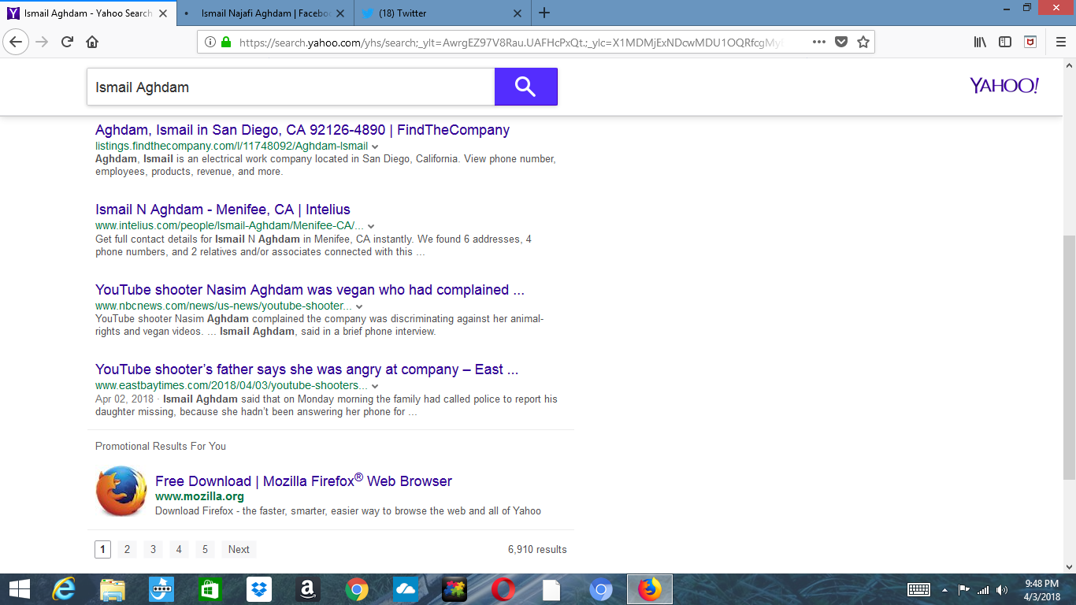Expand options arrow beside nbcnews URL

coord(359,306)
